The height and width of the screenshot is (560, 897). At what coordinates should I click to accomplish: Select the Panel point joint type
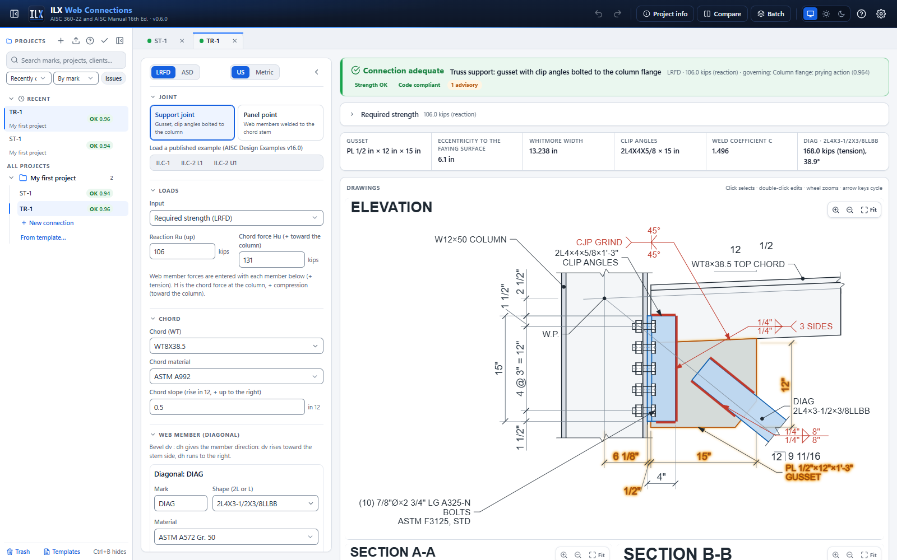280,123
